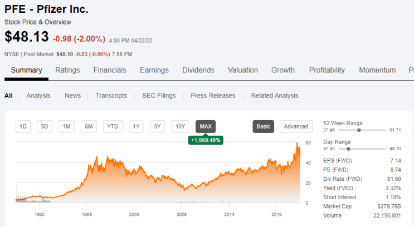Viewport: 414px width, 227px height.
Task: Click the Volume 22,156,801 value
Action: pos(387,216)
